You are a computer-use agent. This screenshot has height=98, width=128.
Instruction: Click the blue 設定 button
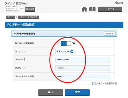click(x=77, y=92)
